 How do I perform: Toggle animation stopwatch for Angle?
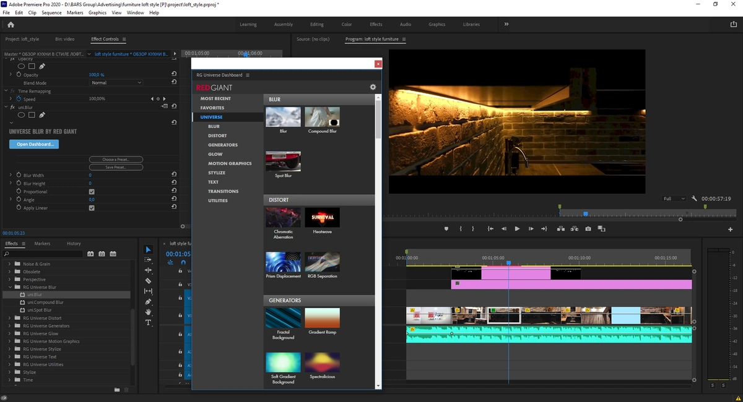pyautogui.click(x=19, y=200)
